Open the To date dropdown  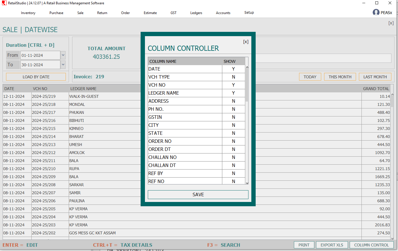click(x=63, y=65)
